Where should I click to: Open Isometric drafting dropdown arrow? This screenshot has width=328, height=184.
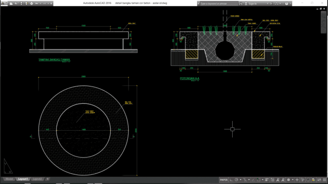[x=249, y=180]
